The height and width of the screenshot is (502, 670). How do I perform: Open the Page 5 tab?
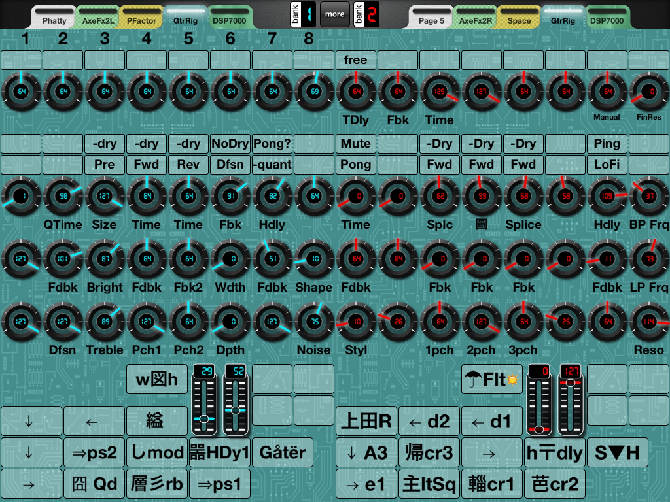point(431,17)
